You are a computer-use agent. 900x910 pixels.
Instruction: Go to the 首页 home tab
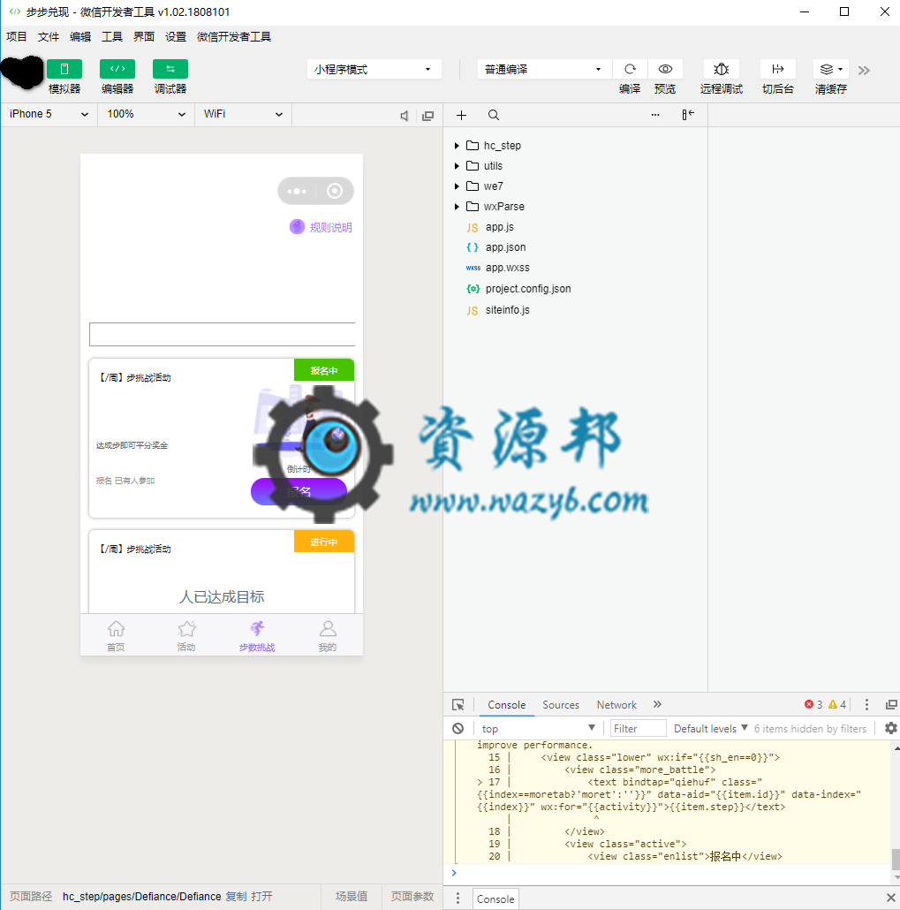point(116,635)
